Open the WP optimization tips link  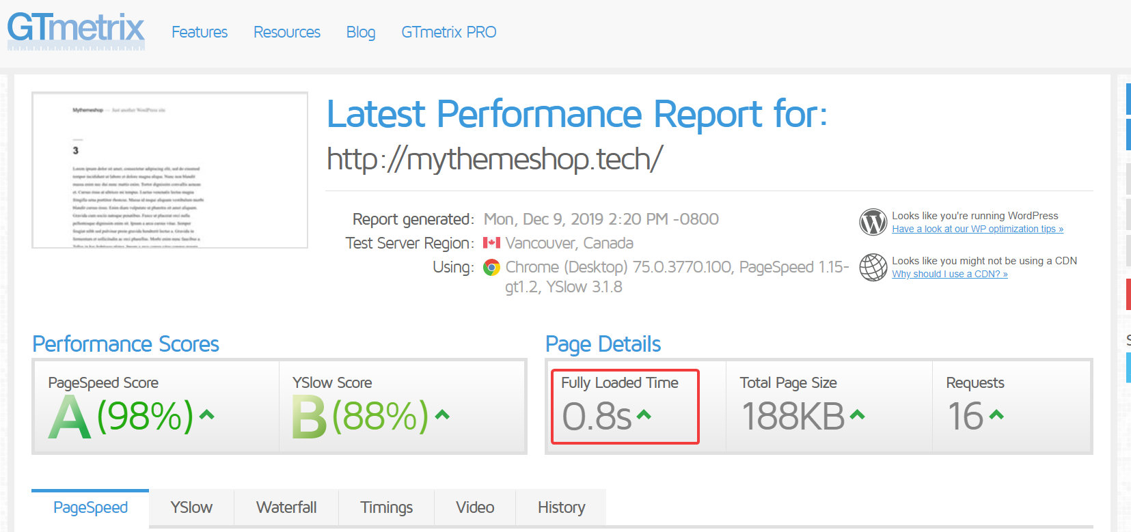coord(977,229)
